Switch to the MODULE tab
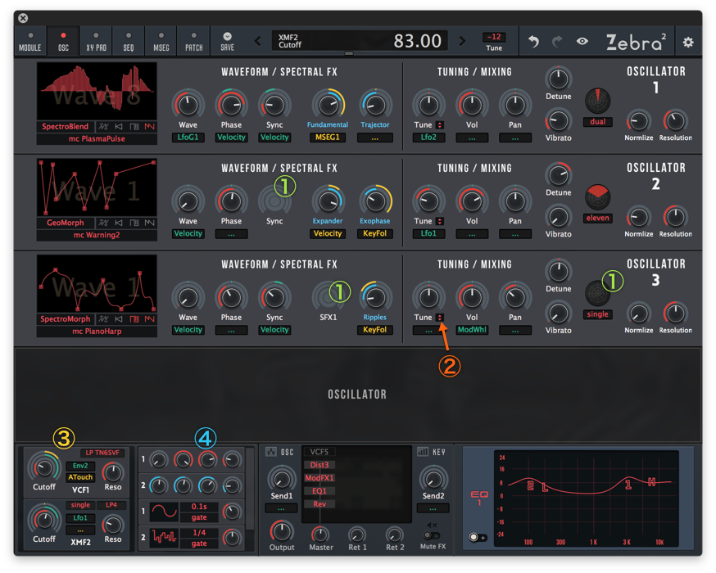This screenshot has height=573, width=716. click(30, 42)
